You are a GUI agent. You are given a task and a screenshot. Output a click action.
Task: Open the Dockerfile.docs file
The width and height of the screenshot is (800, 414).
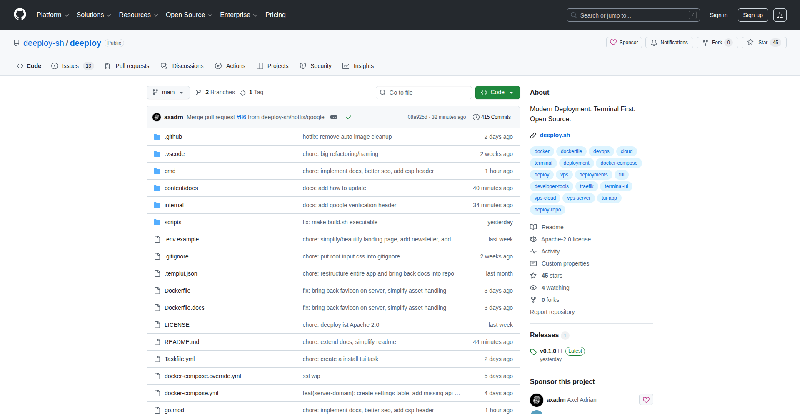[185, 308]
